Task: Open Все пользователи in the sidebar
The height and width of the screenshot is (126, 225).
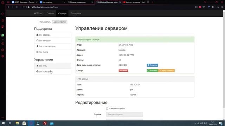Action: [53, 46]
